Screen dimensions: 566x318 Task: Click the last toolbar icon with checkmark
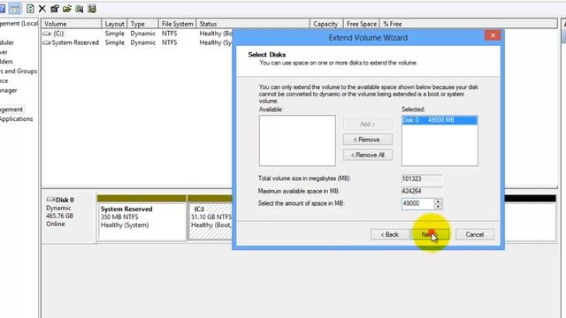pos(92,9)
